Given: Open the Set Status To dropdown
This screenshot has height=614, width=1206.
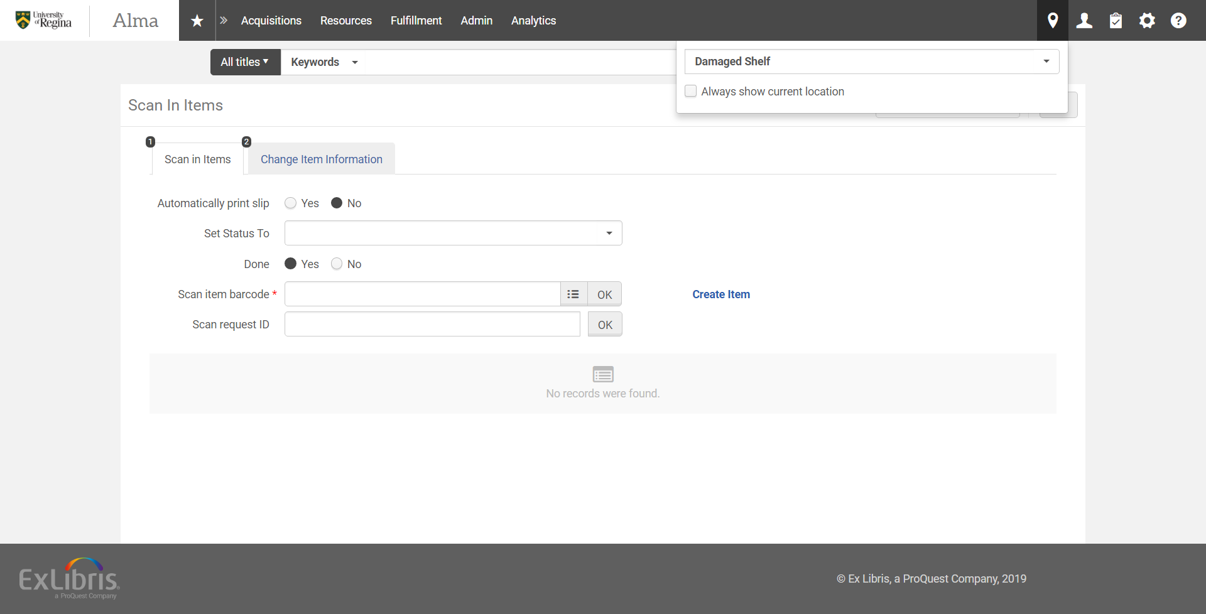Looking at the screenshot, I should [453, 233].
